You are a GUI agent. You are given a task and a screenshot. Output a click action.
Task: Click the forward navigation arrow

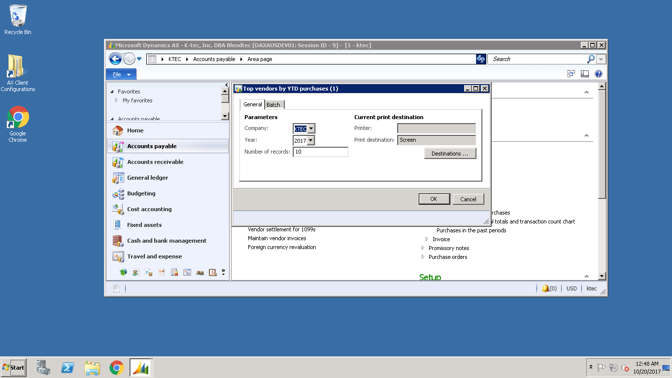tap(129, 59)
